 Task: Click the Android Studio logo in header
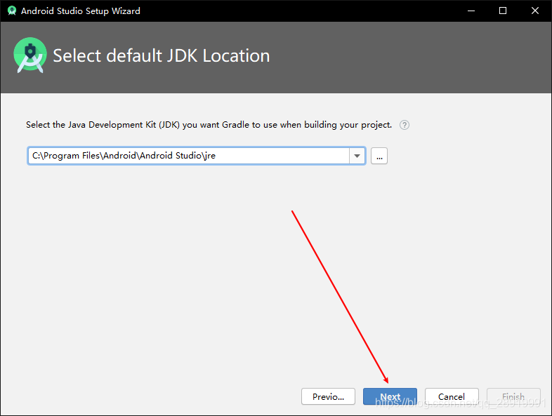pos(30,55)
